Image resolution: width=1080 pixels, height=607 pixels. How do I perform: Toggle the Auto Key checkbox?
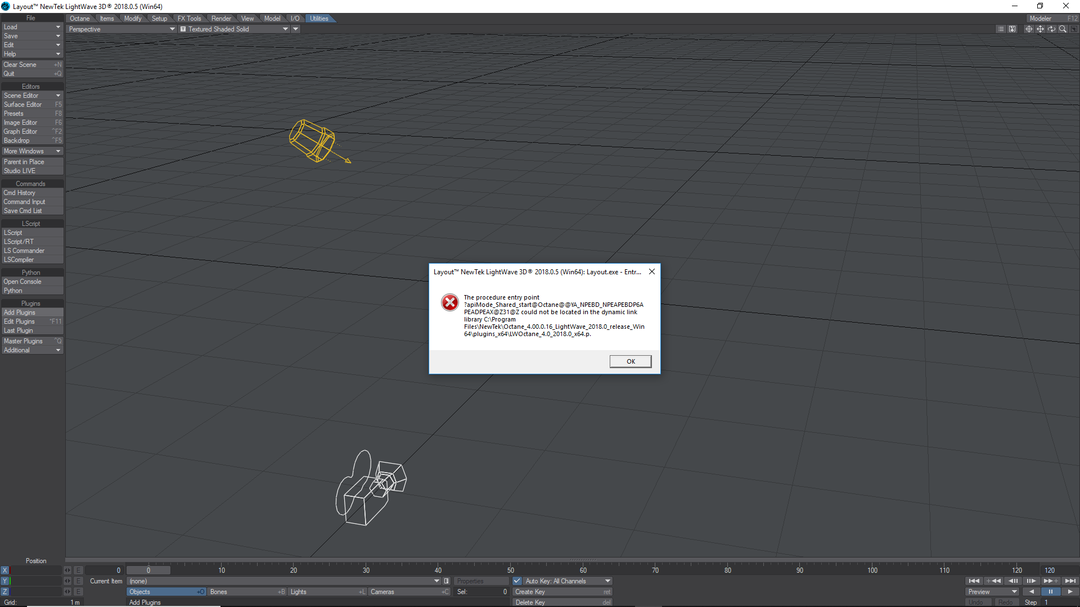pyautogui.click(x=517, y=581)
